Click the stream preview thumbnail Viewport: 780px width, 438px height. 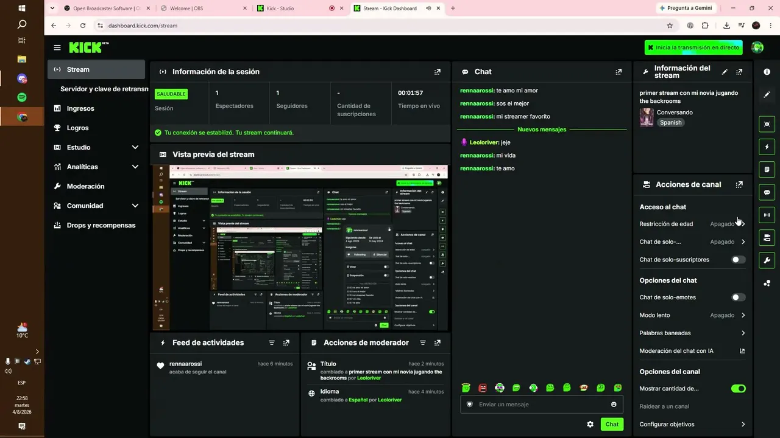tap(300, 248)
